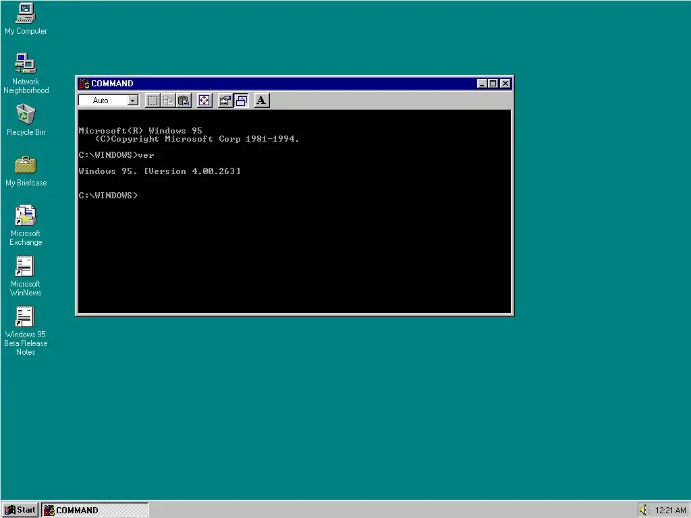Open the My Computer desktop icon
The width and height of the screenshot is (691, 518).
[x=26, y=19]
